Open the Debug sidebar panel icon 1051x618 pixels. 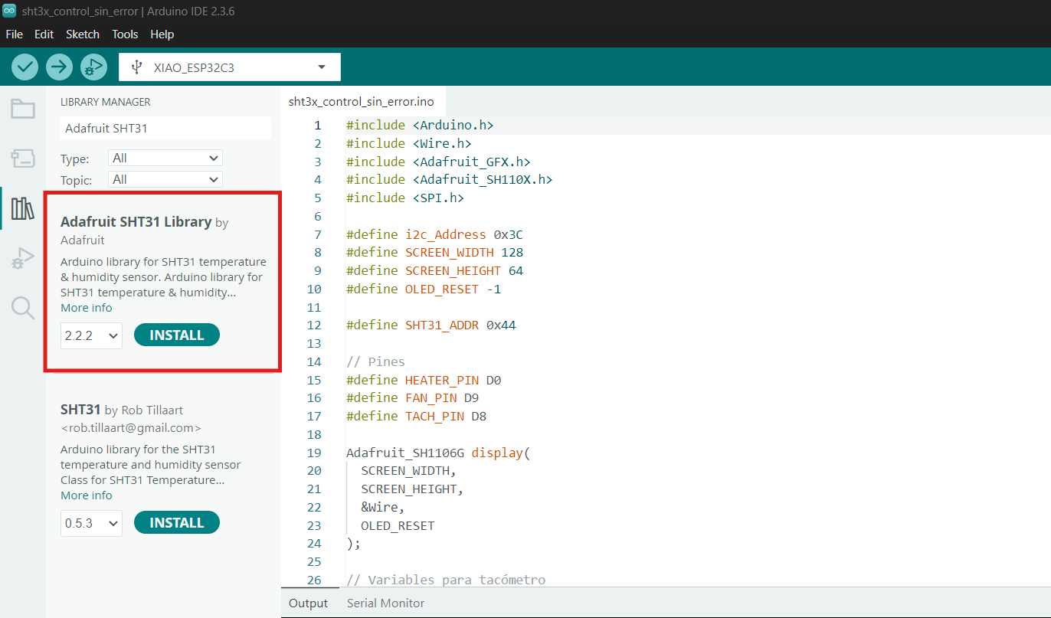coord(22,258)
